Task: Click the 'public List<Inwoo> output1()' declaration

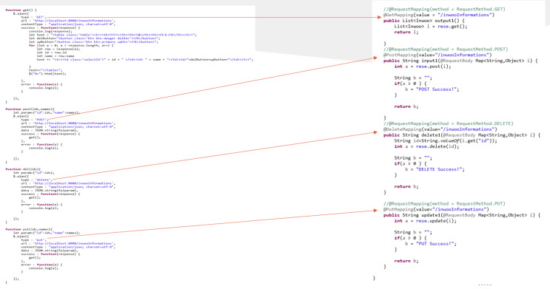Action: [423, 21]
